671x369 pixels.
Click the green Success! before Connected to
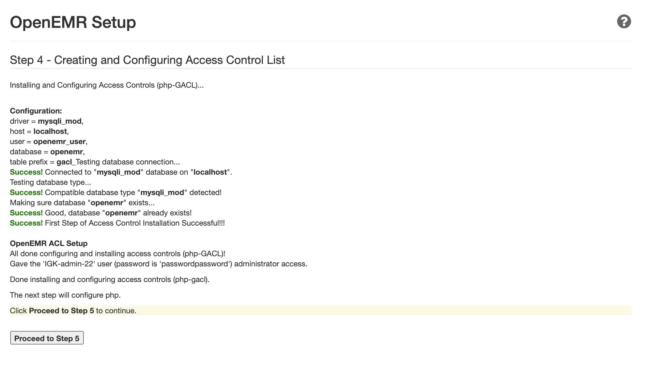[26, 172]
